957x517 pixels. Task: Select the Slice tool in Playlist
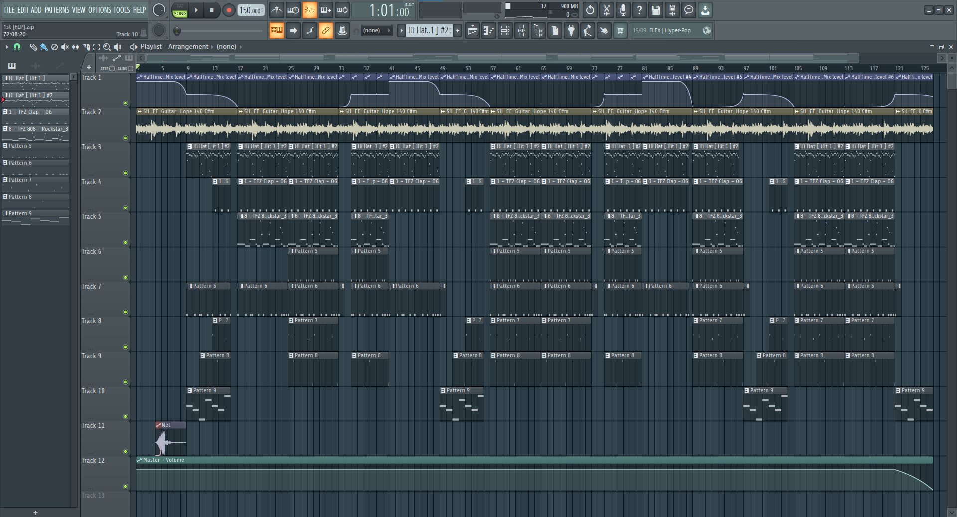86,47
